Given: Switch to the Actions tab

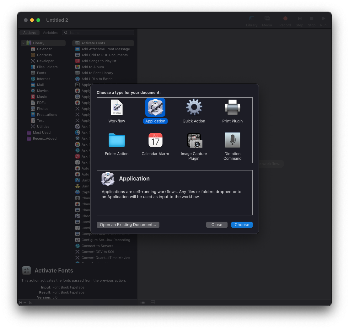Looking at the screenshot, I should point(30,33).
